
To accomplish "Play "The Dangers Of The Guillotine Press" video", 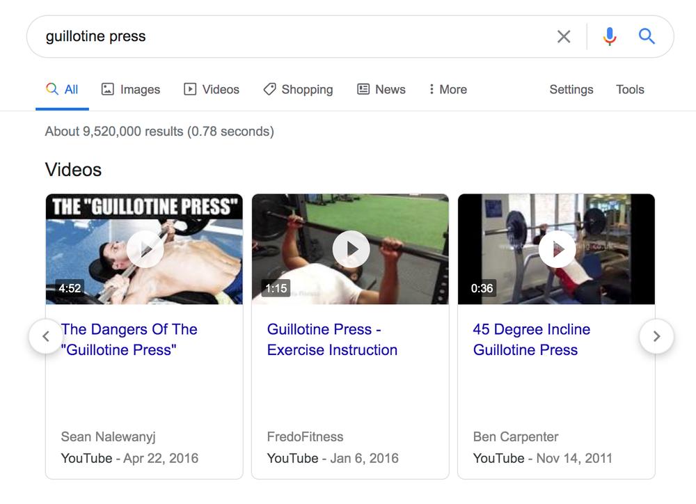I will (x=145, y=249).
